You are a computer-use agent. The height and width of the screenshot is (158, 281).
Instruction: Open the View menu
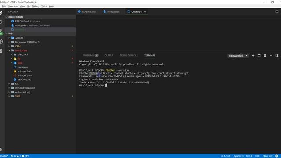pyautogui.click(x=22, y=6)
